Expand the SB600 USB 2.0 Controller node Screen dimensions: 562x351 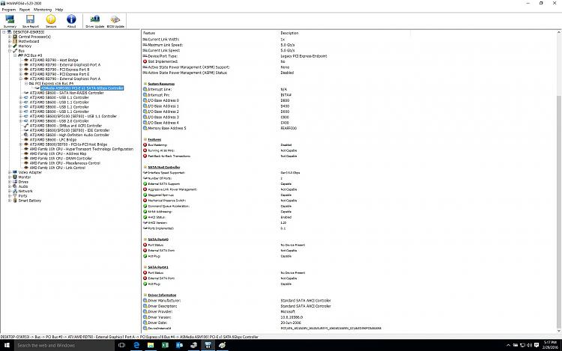(21, 121)
